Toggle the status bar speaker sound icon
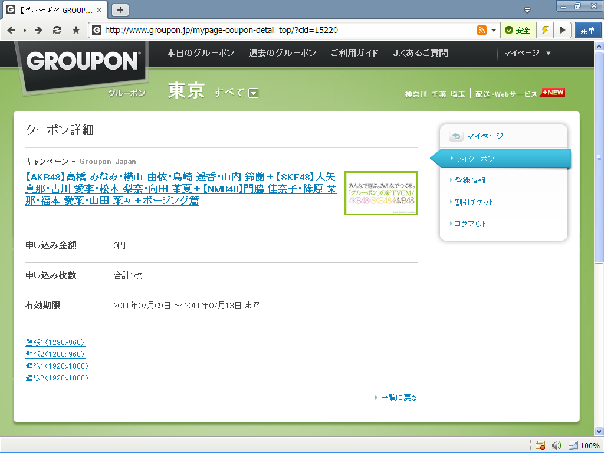 pyautogui.click(x=556, y=446)
